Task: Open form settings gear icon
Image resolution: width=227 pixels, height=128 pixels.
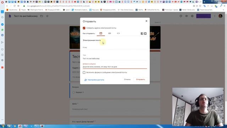Action: point(192,16)
